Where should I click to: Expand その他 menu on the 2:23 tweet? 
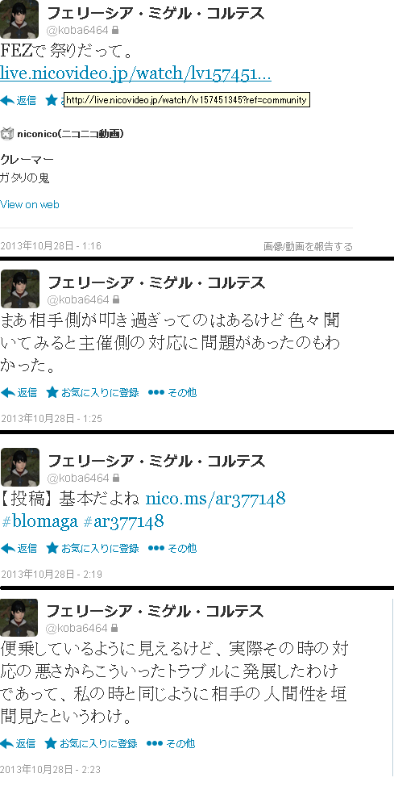click(172, 743)
